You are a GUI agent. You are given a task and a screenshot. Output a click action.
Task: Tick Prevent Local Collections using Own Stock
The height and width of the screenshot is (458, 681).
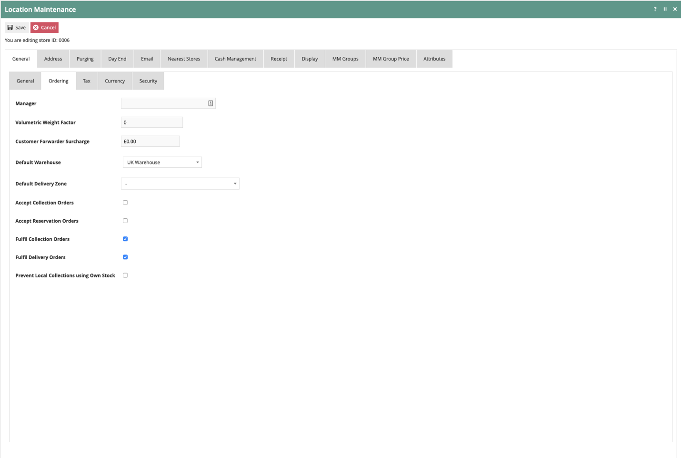pyautogui.click(x=125, y=275)
